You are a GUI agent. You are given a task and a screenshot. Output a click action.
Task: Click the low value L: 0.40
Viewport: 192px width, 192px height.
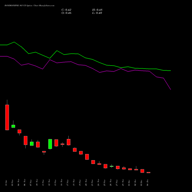[x=97, y=13]
